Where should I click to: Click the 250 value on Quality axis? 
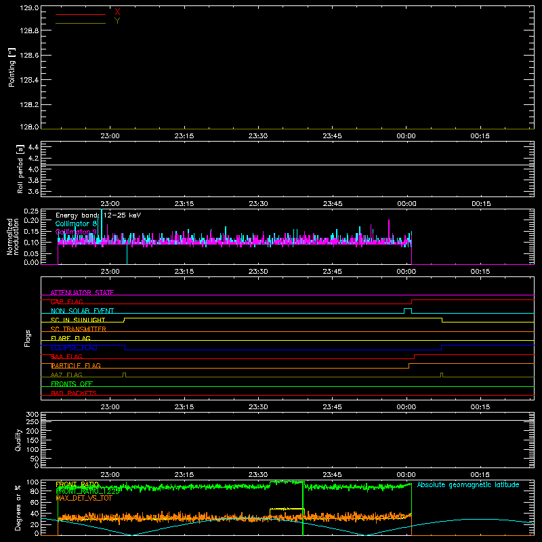tap(33, 421)
